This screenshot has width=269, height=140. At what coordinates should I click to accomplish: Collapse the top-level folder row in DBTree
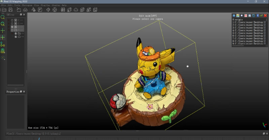(9, 30)
